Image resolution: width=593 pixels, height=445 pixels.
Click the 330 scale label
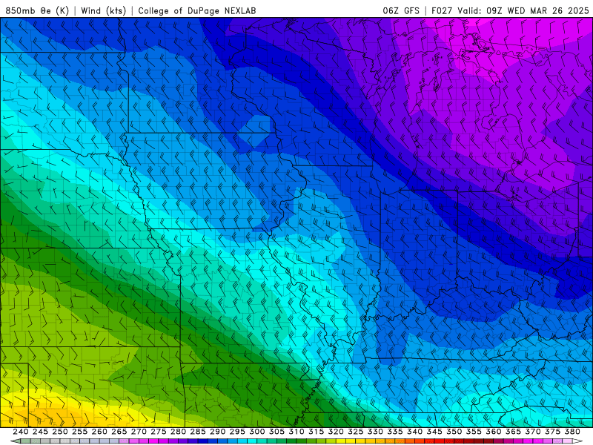[375, 432]
